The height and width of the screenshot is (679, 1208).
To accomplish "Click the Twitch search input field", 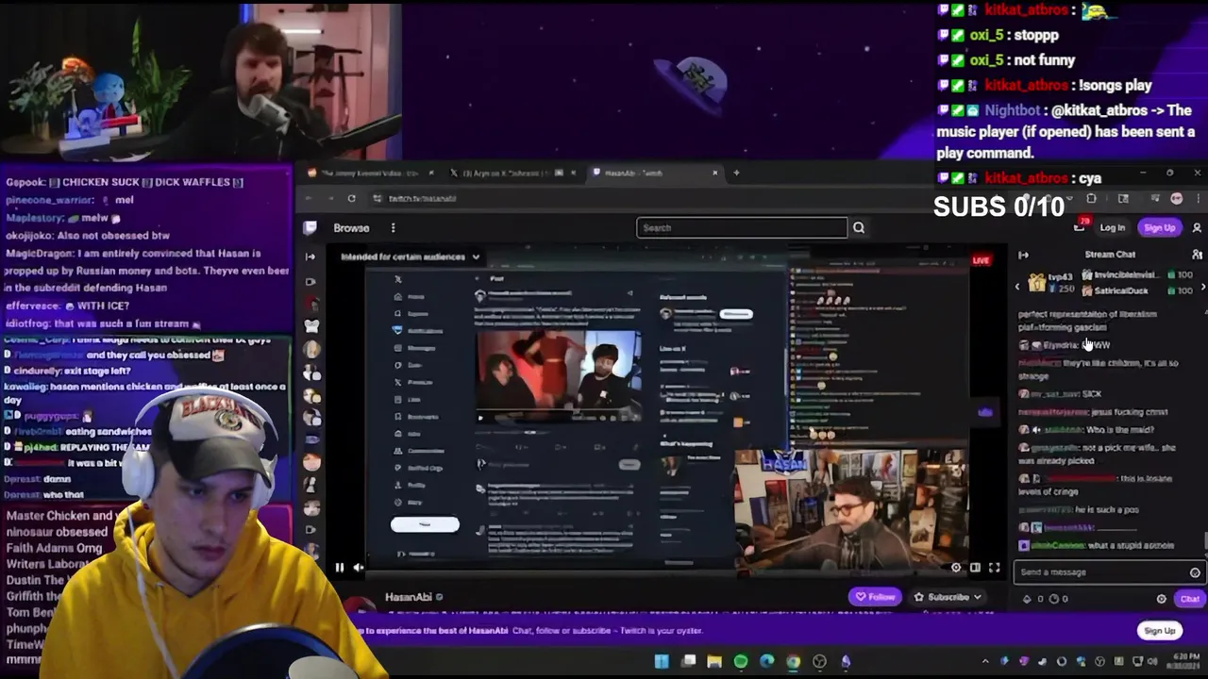I will pos(742,227).
